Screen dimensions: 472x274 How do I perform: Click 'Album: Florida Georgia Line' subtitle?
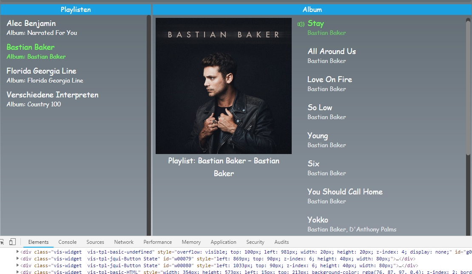[45, 80]
